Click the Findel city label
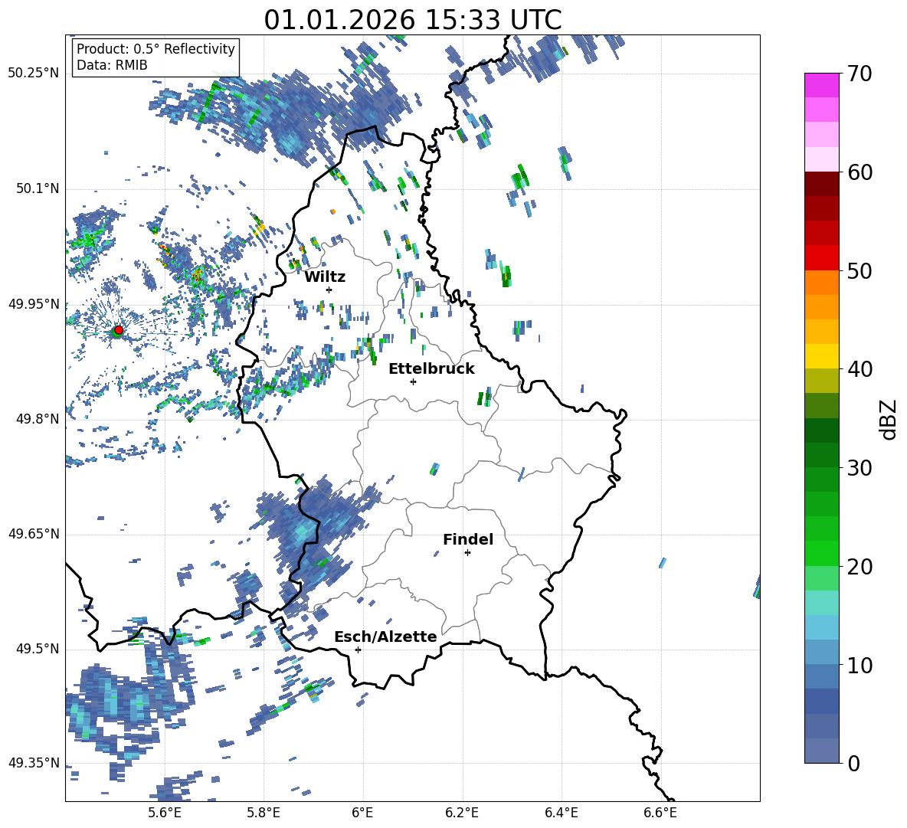 pos(468,539)
